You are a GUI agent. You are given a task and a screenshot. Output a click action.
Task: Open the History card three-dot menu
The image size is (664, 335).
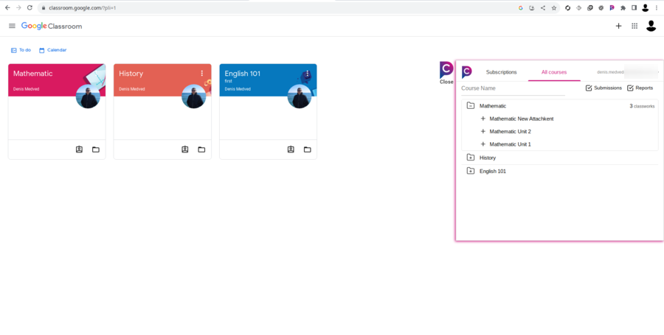click(202, 74)
